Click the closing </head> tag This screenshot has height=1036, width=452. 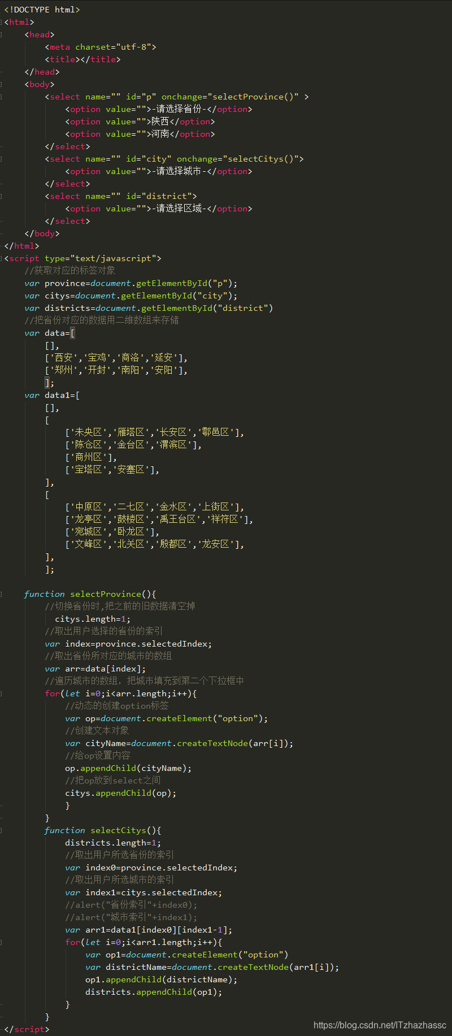(x=42, y=72)
